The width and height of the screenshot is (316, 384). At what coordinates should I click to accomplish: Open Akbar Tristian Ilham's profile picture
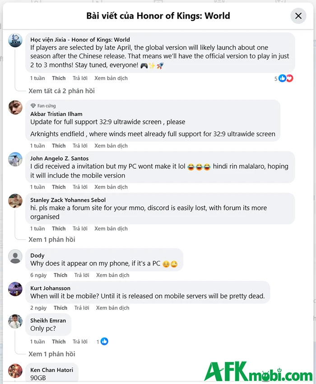15,107
